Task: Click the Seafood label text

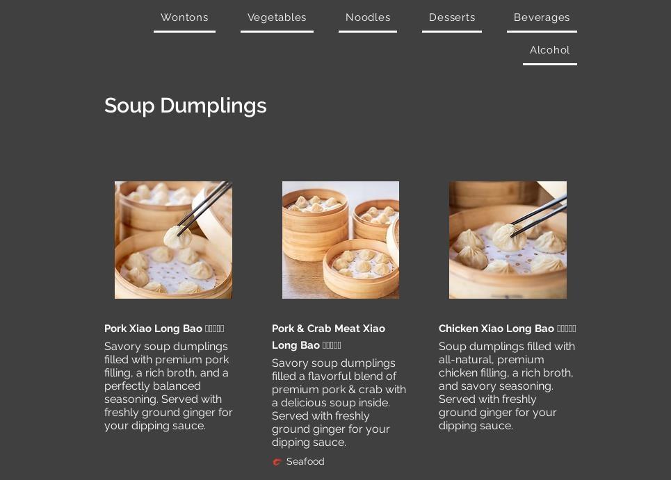Action: click(305, 462)
